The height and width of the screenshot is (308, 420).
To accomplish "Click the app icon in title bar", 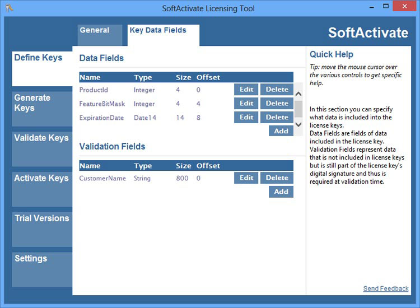I will (9, 8).
